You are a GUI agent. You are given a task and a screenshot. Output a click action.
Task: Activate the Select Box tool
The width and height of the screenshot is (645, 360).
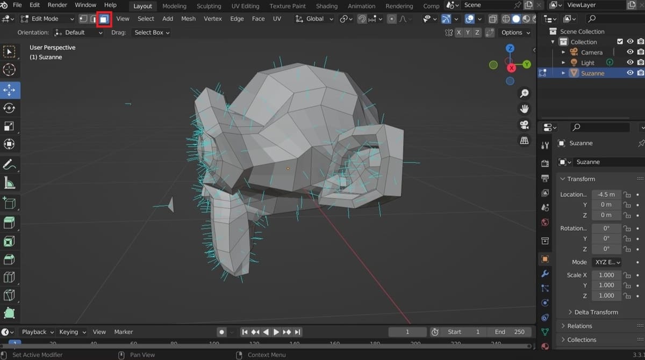click(9, 52)
